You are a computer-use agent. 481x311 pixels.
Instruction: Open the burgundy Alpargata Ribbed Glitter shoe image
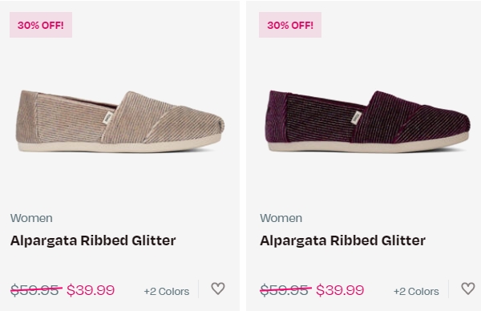(367, 121)
